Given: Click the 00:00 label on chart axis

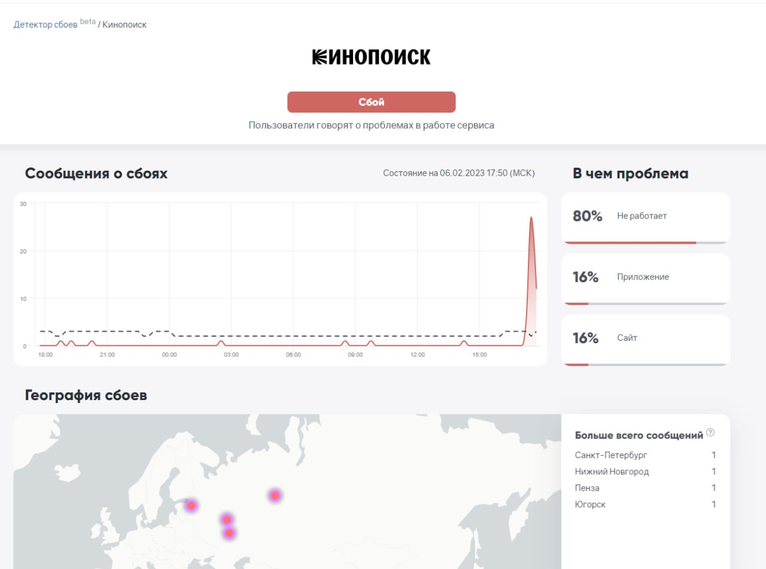Looking at the screenshot, I should [169, 355].
